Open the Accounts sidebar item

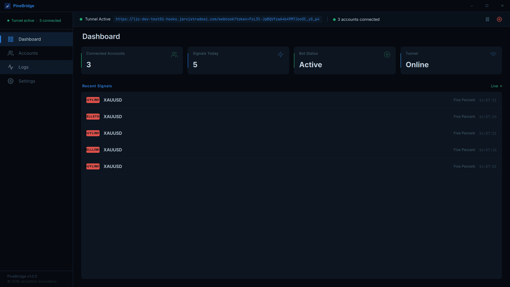(x=36, y=53)
